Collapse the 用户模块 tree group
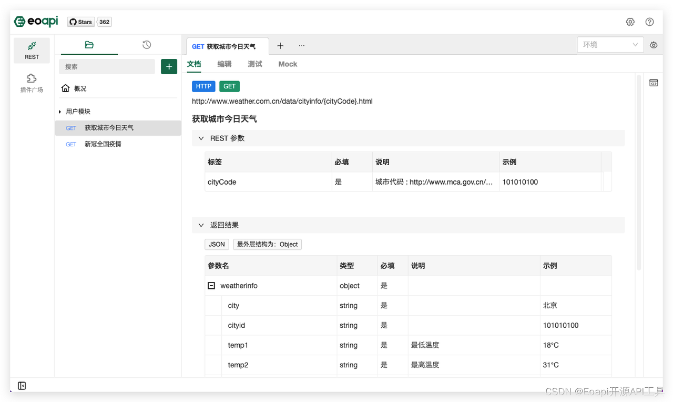This screenshot has width=673, height=402. pos(60,111)
